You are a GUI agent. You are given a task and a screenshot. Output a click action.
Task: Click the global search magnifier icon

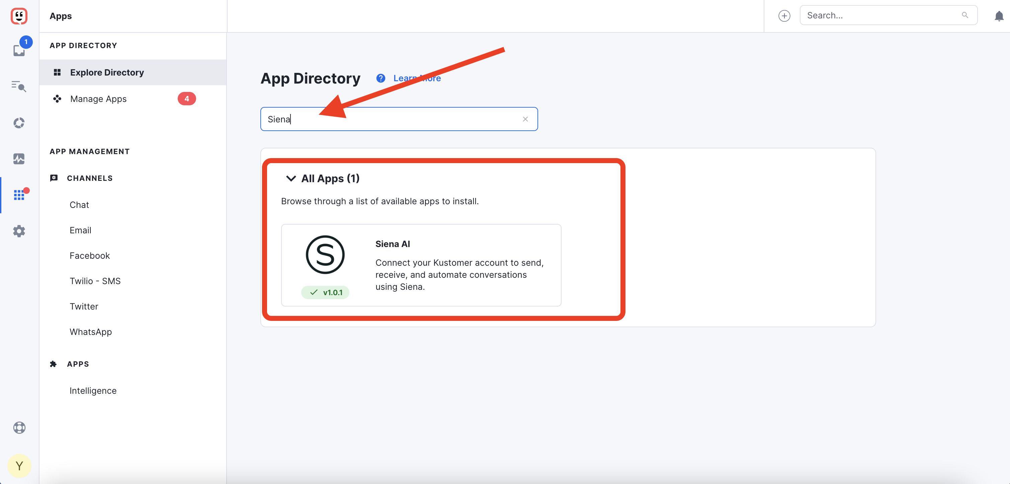(x=965, y=15)
